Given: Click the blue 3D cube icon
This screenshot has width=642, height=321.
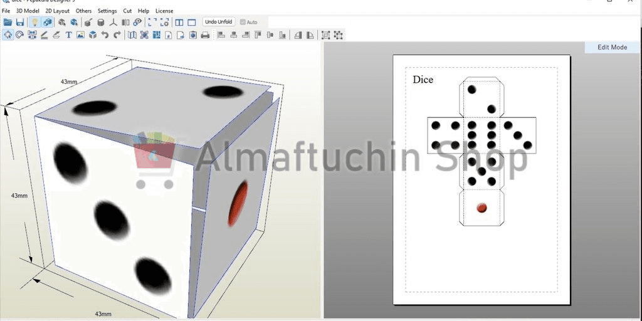Looking at the screenshot, I should pyautogui.click(x=93, y=35).
